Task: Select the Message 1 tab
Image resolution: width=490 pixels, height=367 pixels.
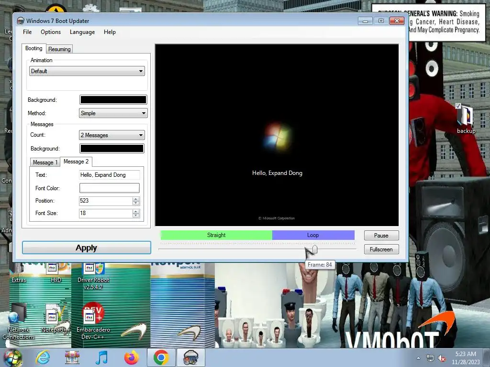Action: tap(45, 162)
